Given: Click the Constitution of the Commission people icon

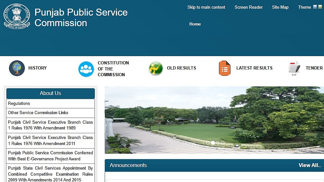Looking at the screenshot, I should tap(86, 69).
